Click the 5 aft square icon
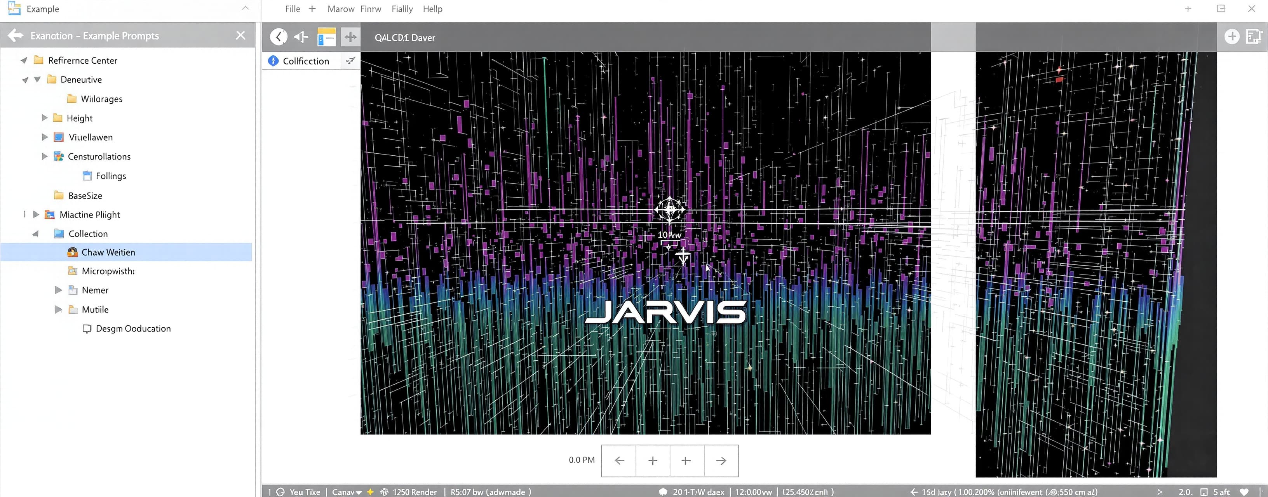The height and width of the screenshot is (497, 1268). pyautogui.click(x=1204, y=492)
